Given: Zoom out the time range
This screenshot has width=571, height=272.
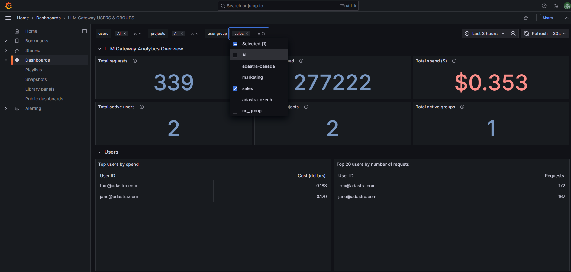Looking at the screenshot, I should click(513, 33).
